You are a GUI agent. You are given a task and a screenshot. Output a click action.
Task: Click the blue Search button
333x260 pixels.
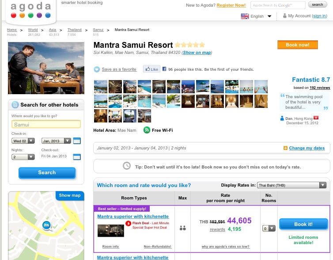coord(47,172)
